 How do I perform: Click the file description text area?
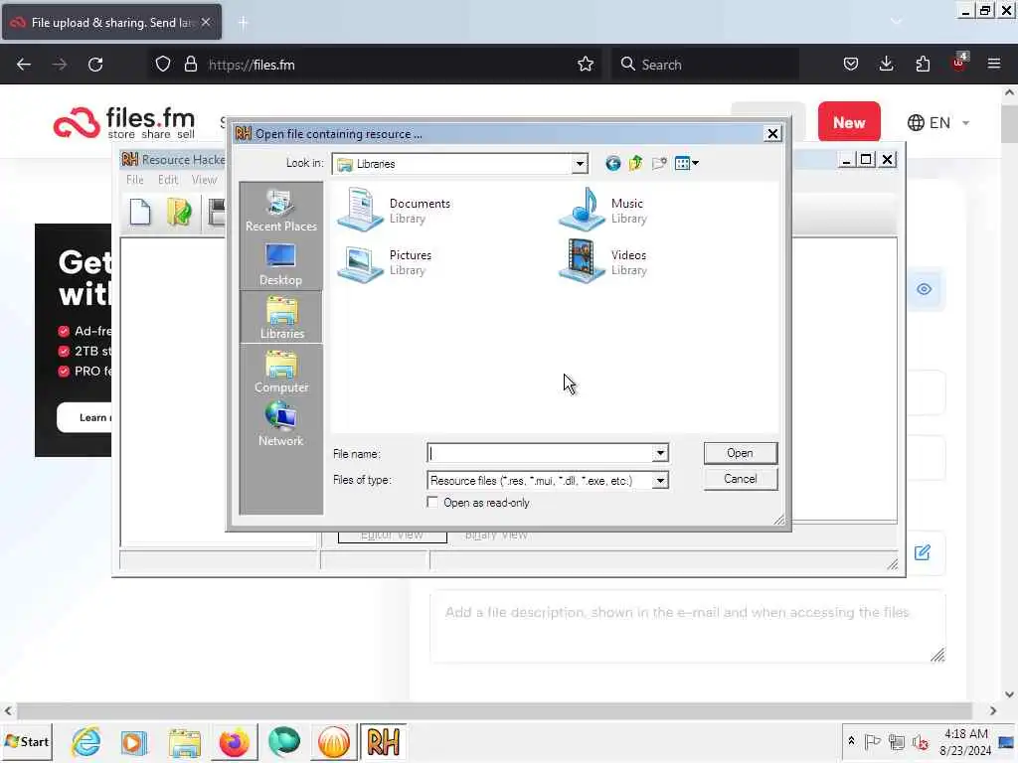click(x=688, y=627)
